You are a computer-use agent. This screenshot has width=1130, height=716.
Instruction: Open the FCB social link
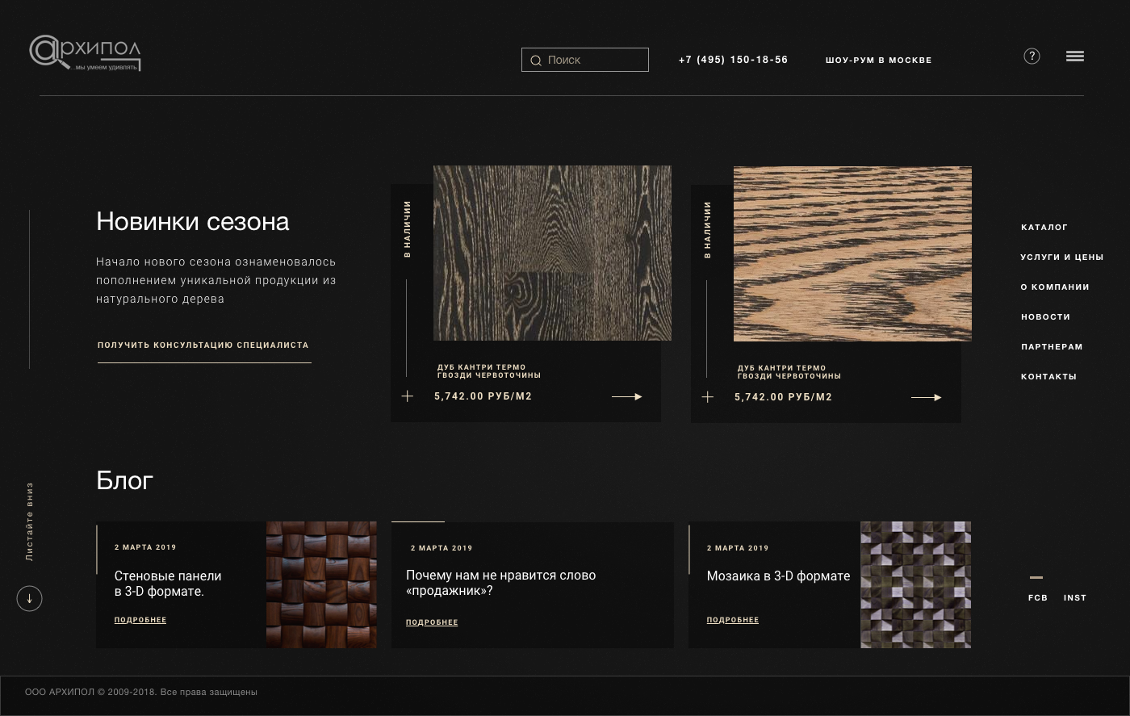coord(1038,598)
